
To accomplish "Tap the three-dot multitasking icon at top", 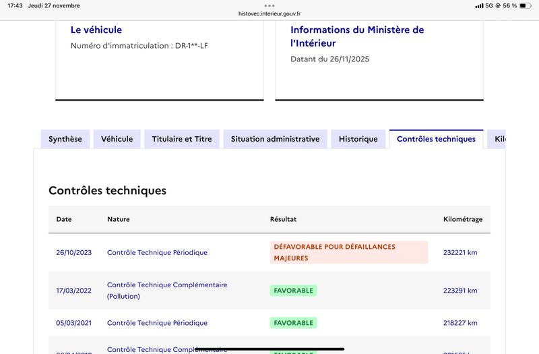I will (269, 5).
